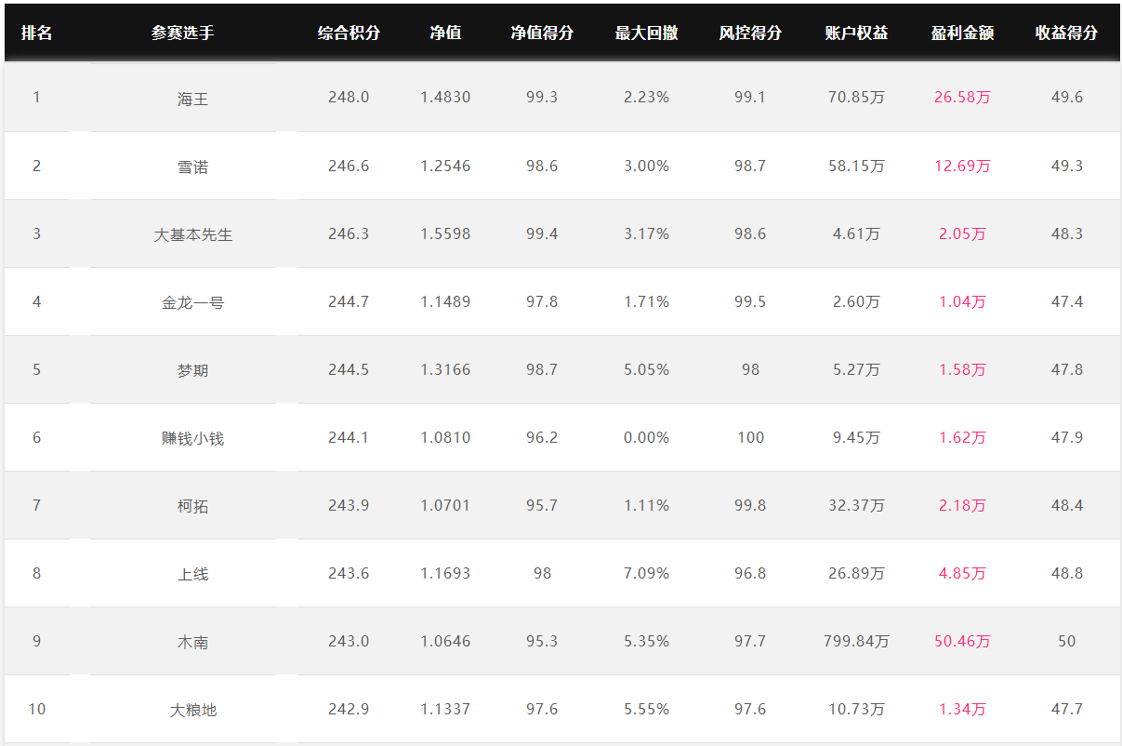
Task: Select contestant 赚钱小钱
Action: click(x=193, y=438)
